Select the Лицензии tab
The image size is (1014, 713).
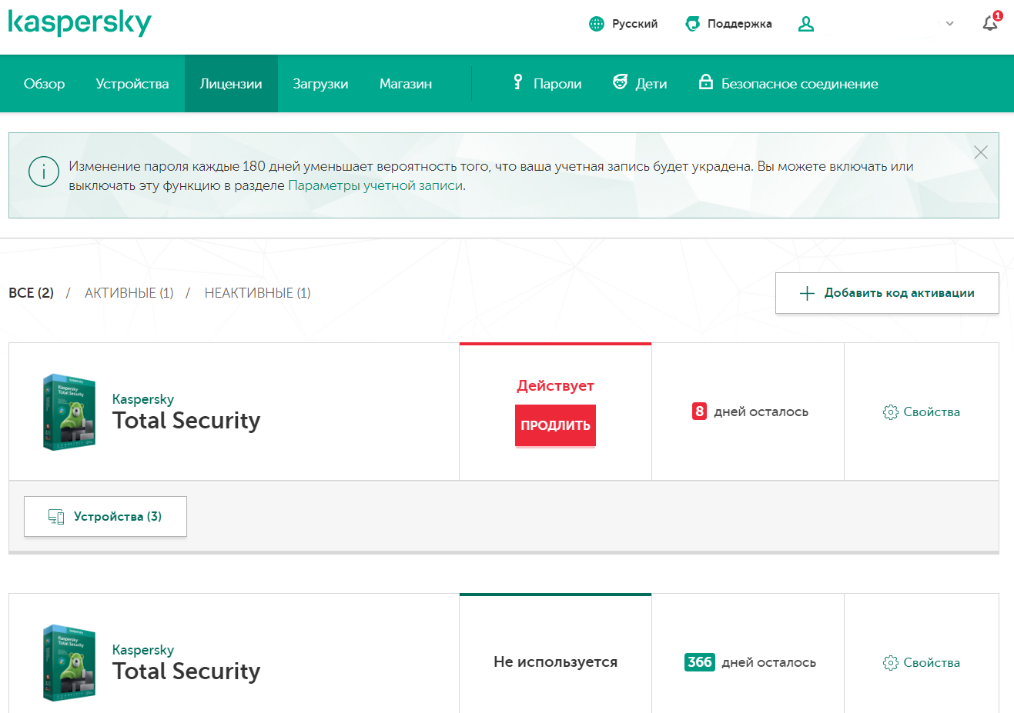pyautogui.click(x=231, y=84)
